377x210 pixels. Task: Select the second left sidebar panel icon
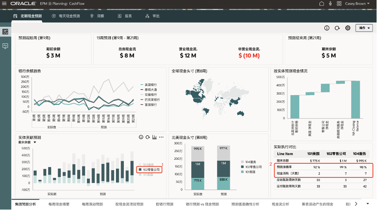[5, 46]
